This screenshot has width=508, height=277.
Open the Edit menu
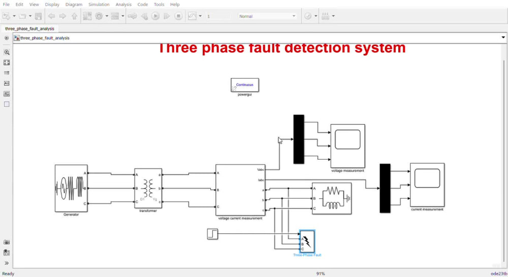coord(19,5)
